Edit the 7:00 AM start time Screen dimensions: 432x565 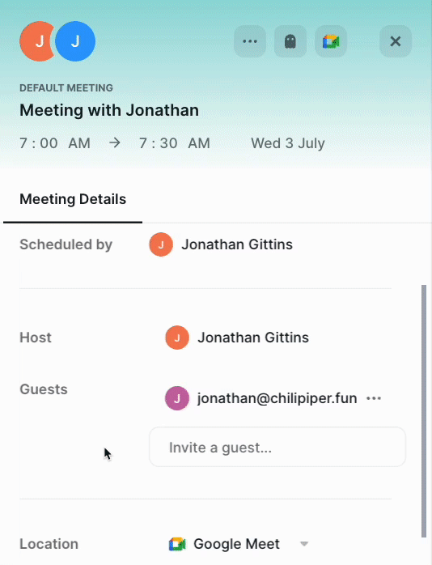point(55,143)
